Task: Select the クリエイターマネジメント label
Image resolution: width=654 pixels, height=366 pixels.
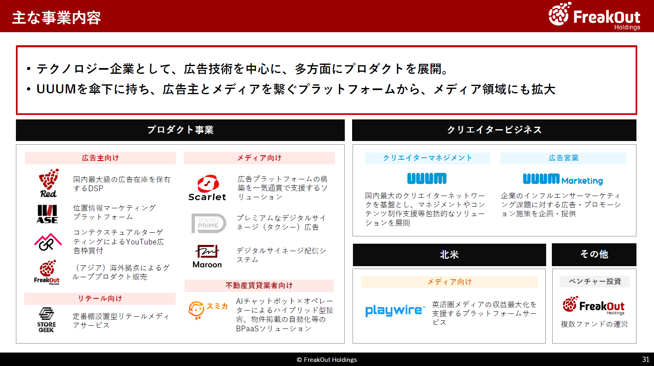Action: 428,158
